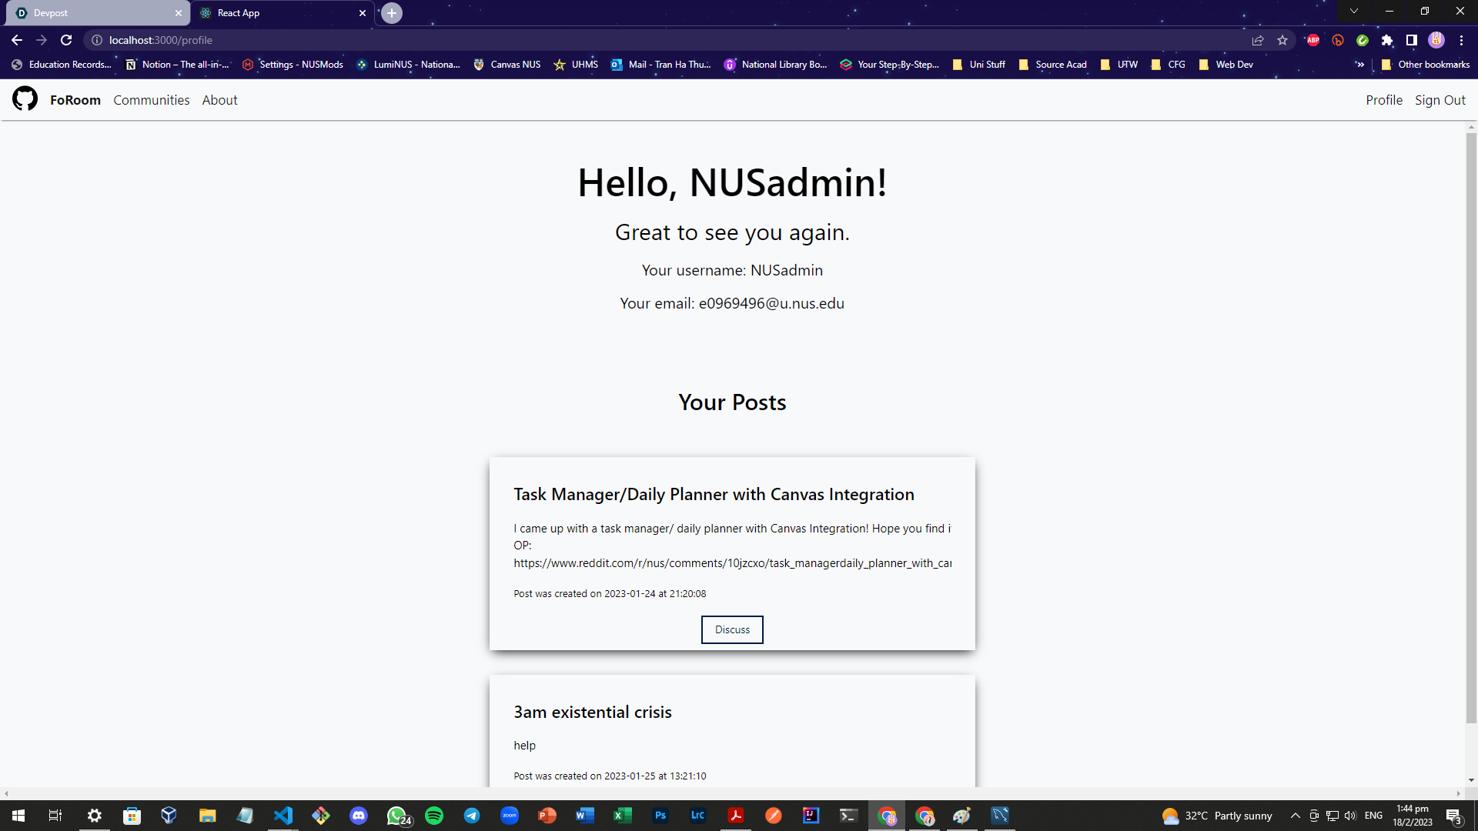Show hidden system tray icons
The width and height of the screenshot is (1478, 831).
tap(1295, 816)
